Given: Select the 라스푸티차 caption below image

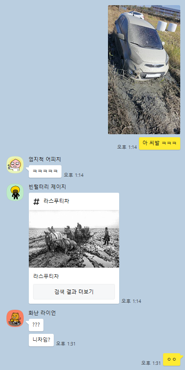Looking at the screenshot, I should [46, 276].
